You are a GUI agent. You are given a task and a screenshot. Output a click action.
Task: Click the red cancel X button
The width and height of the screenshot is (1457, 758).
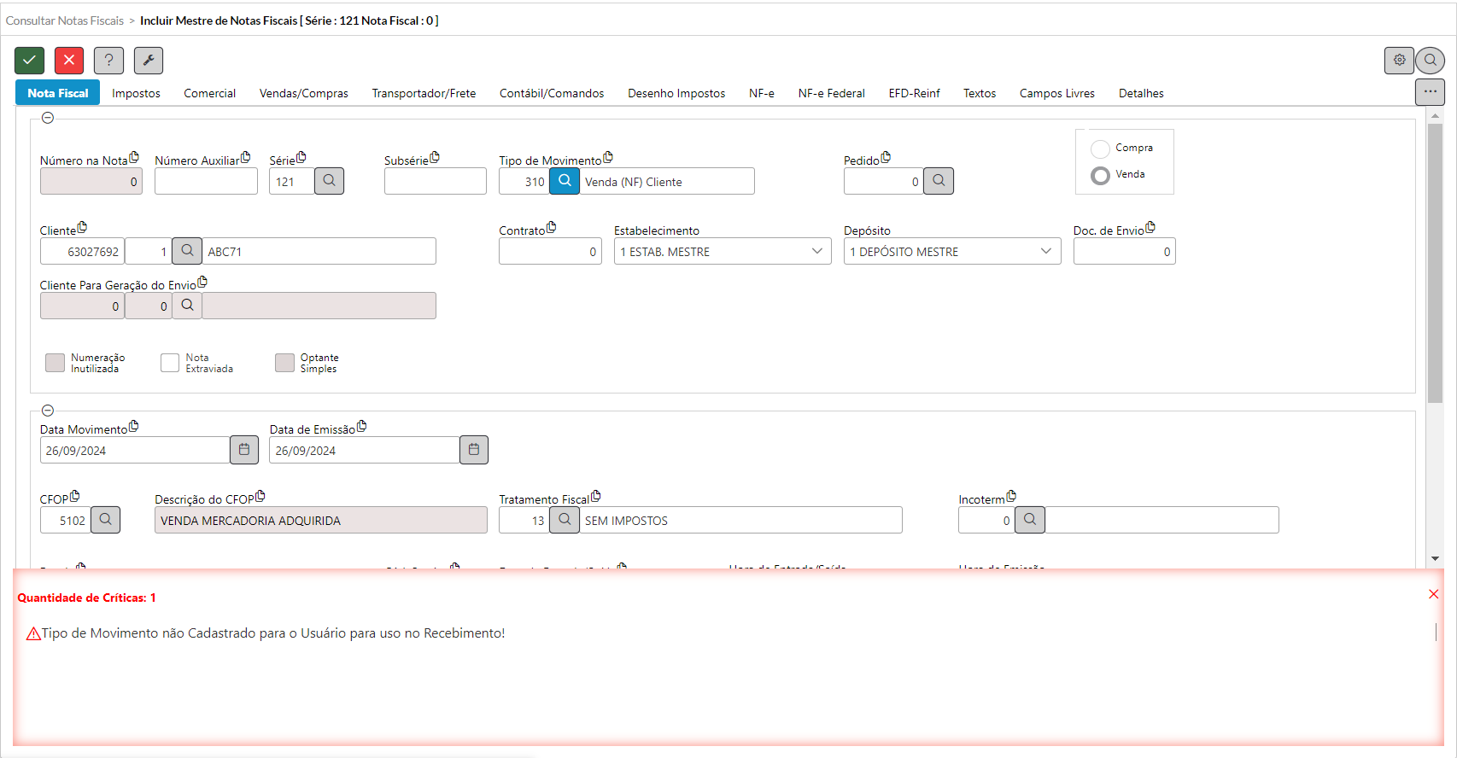tap(69, 61)
